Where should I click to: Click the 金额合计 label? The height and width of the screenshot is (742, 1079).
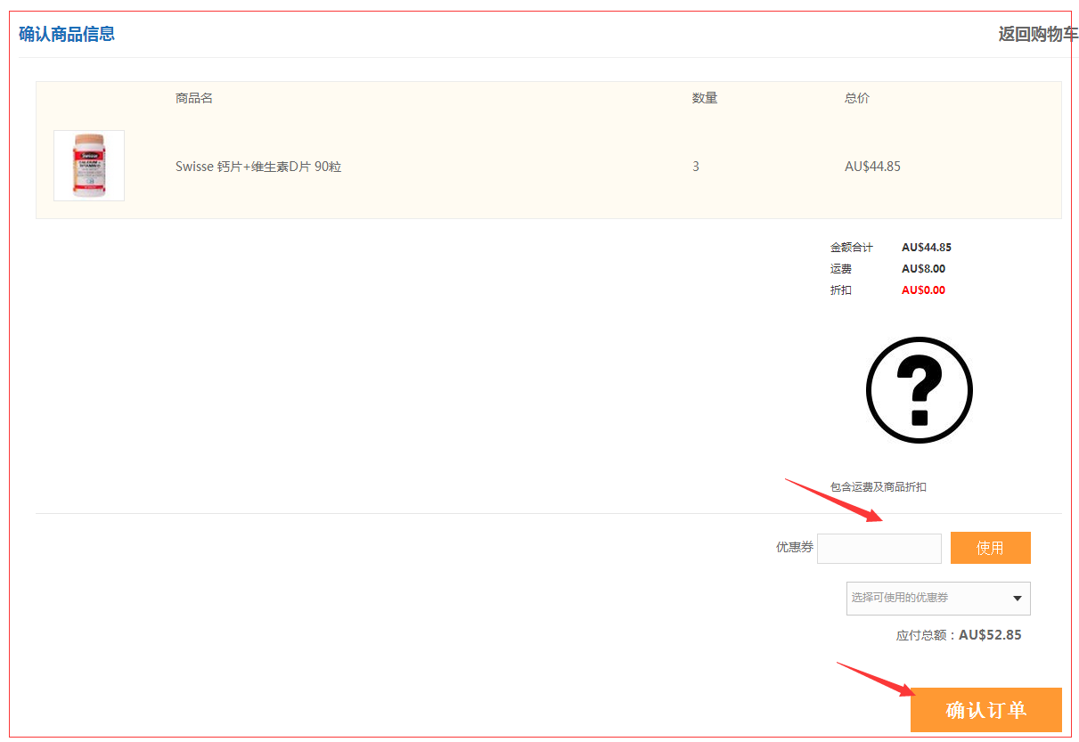[x=851, y=248]
